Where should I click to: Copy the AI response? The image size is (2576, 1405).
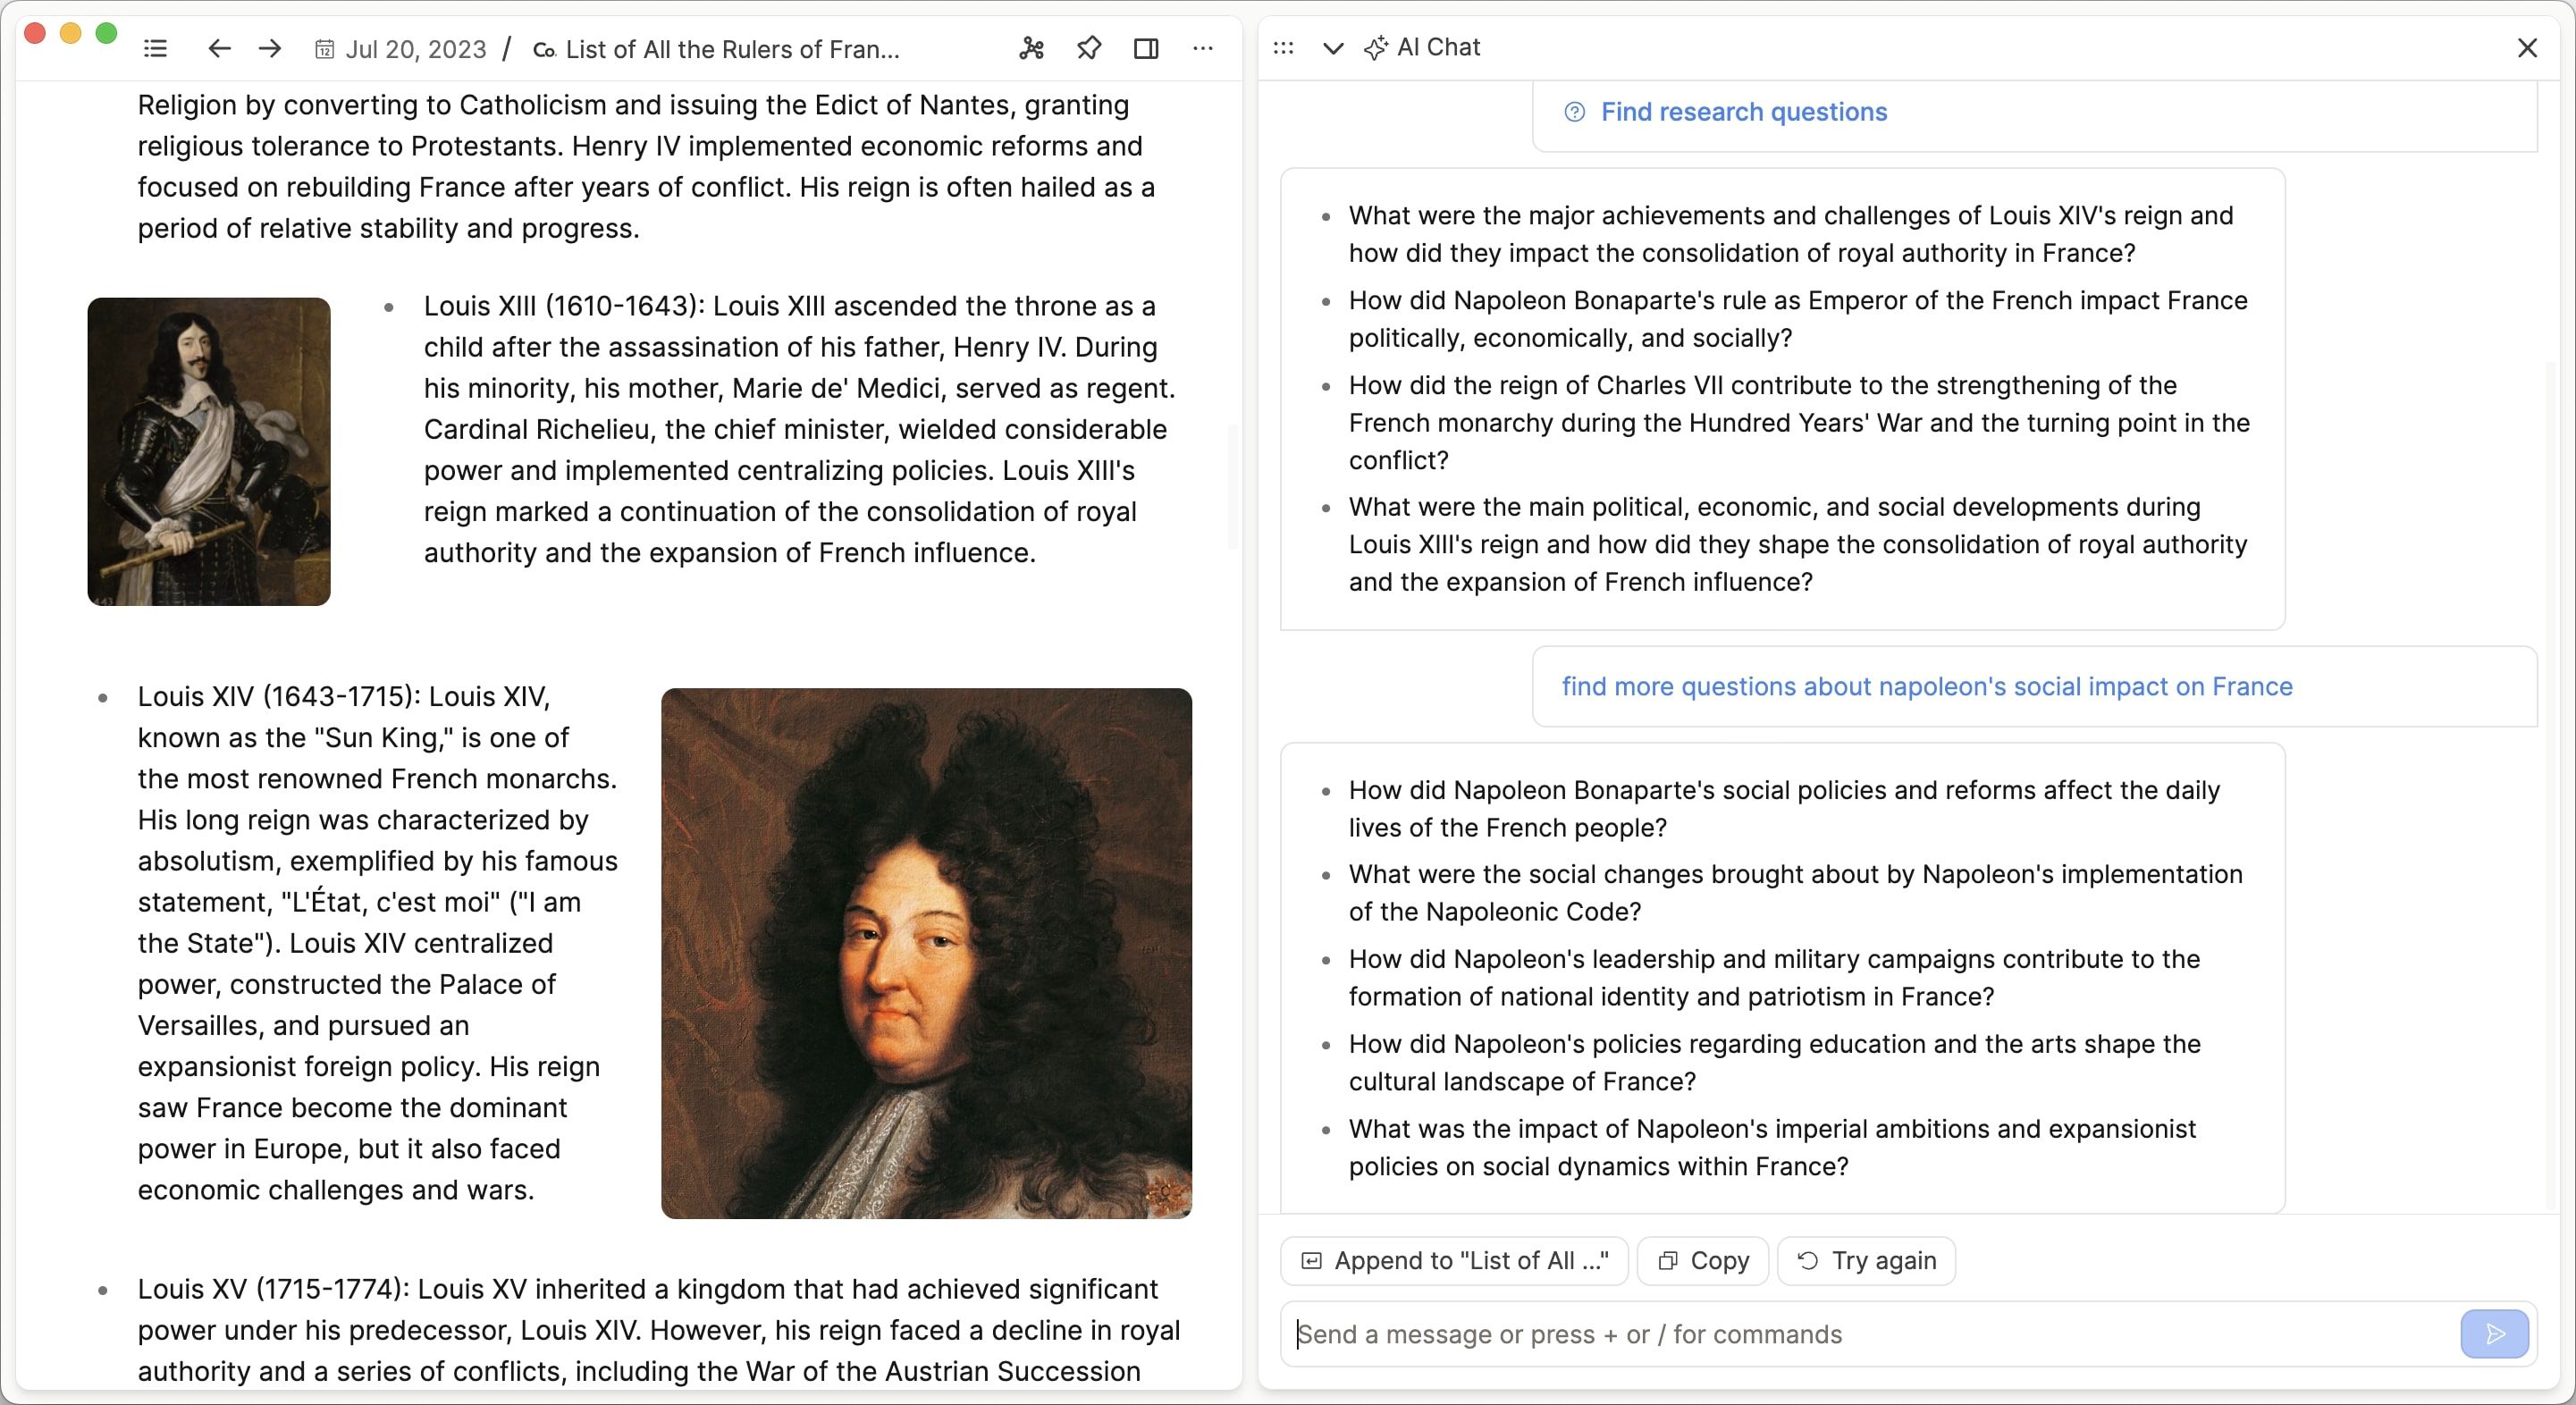[x=1704, y=1260]
